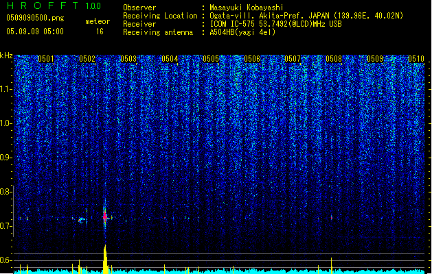The height and width of the screenshot is (274, 432).
Task: Click the 0508 time marker
Action: point(334,59)
